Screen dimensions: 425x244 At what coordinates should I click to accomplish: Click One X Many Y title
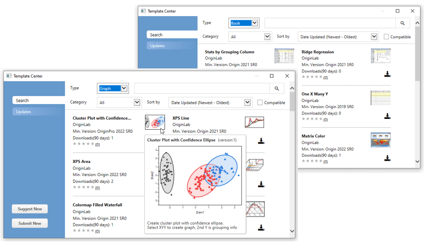tap(315, 94)
